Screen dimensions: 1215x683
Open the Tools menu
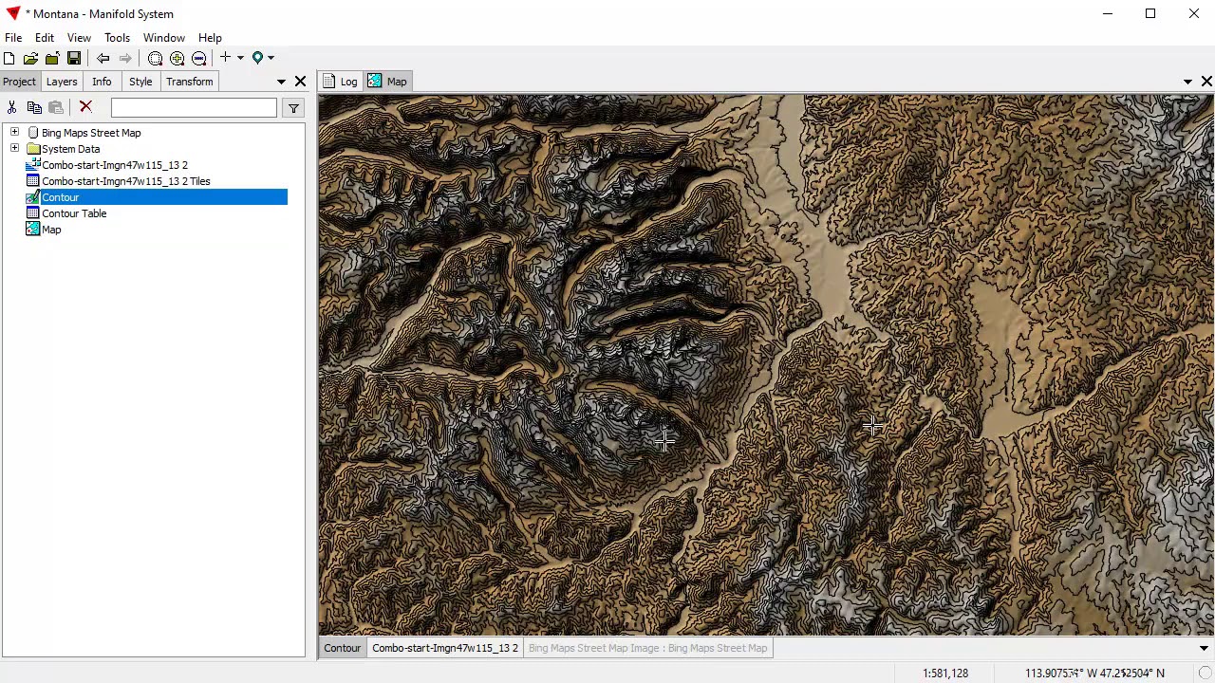(x=117, y=38)
